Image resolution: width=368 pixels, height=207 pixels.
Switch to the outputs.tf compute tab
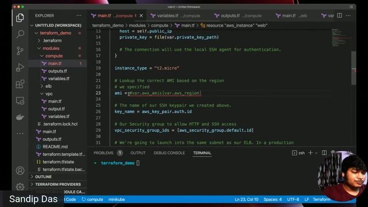point(239,16)
